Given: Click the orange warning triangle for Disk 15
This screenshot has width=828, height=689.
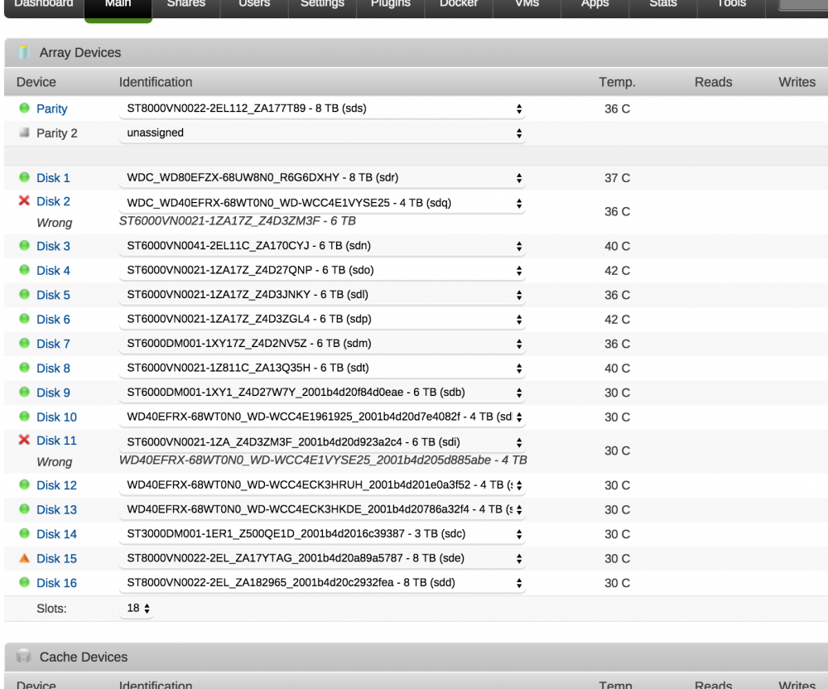Looking at the screenshot, I should pyautogui.click(x=24, y=557).
